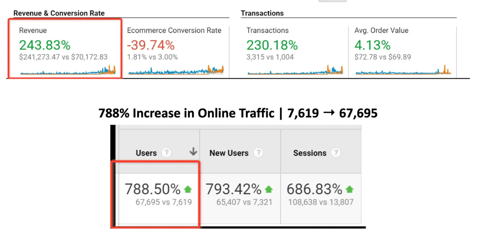Select the New Users column header
The image size is (478, 233).
tap(229, 153)
